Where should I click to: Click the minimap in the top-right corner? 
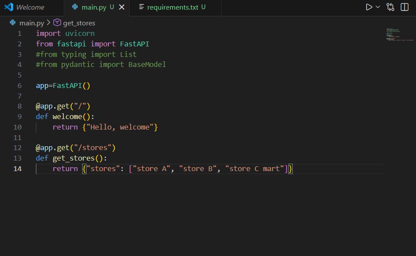[400, 35]
